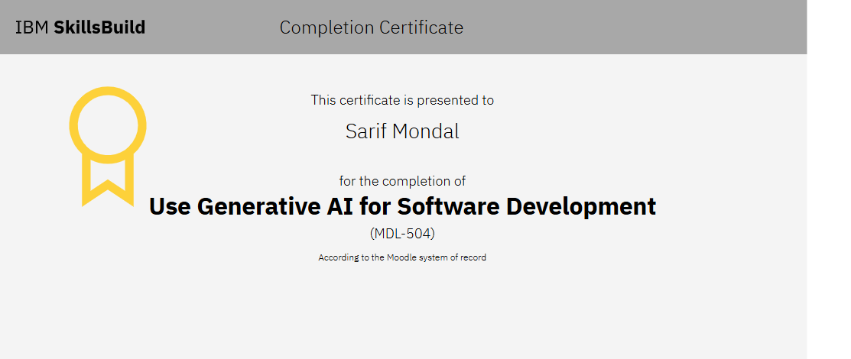851x359 pixels.
Task: Click the yellow award ribbon badge icon
Action: coord(108,147)
